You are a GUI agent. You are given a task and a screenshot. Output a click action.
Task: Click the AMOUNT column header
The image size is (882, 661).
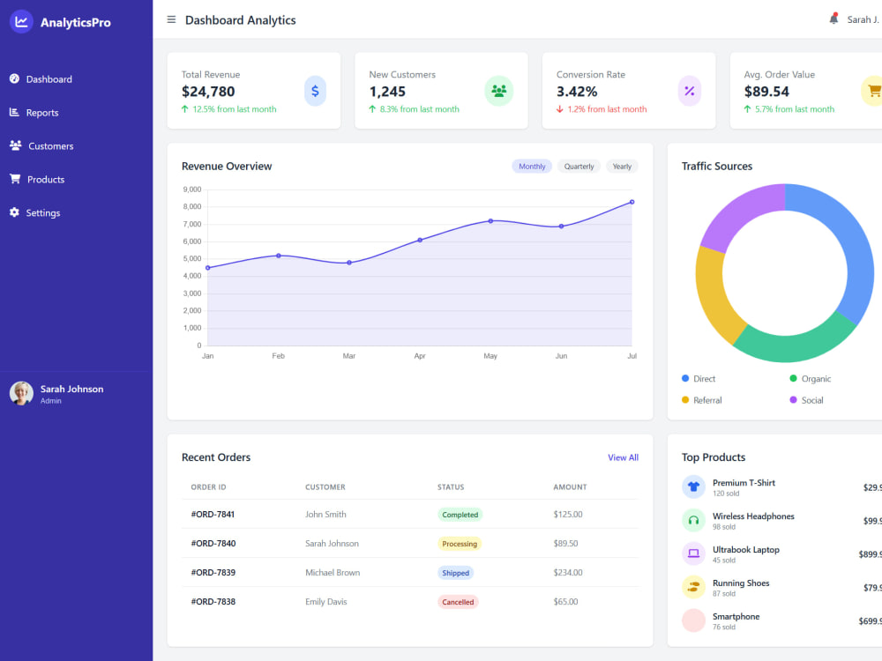(570, 487)
